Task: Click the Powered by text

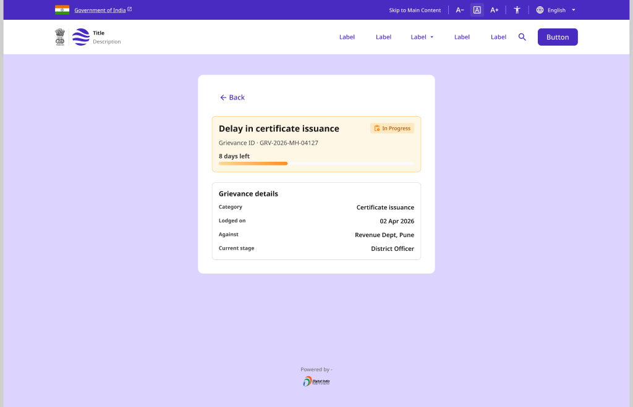Action: 316,369
